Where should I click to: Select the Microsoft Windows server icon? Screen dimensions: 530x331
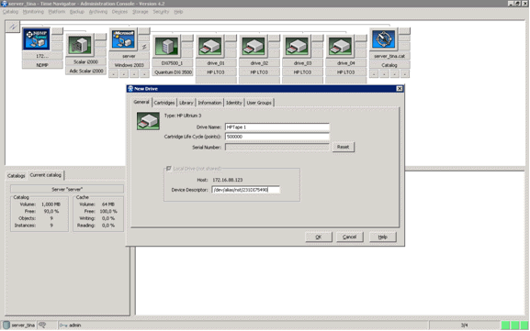[123, 39]
